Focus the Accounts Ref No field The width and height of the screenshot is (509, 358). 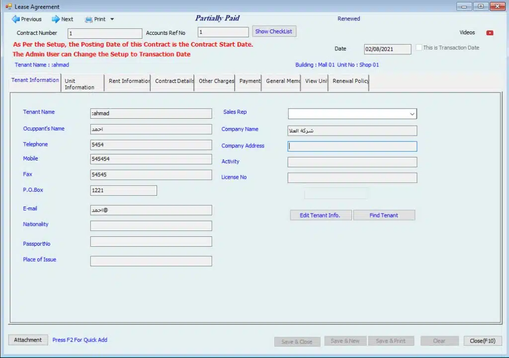[223, 32]
